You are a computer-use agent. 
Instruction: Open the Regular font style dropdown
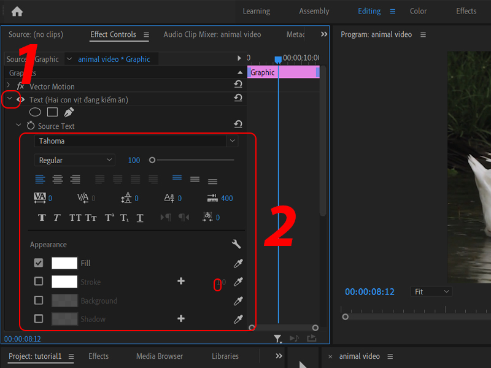click(74, 159)
